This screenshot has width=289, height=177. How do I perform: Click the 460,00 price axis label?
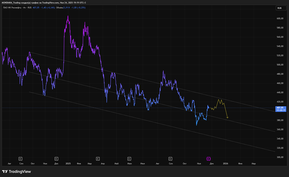[280, 83]
